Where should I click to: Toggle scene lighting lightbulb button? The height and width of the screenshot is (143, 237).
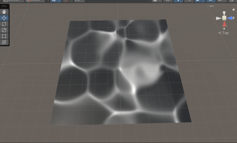(x=178, y=1)
